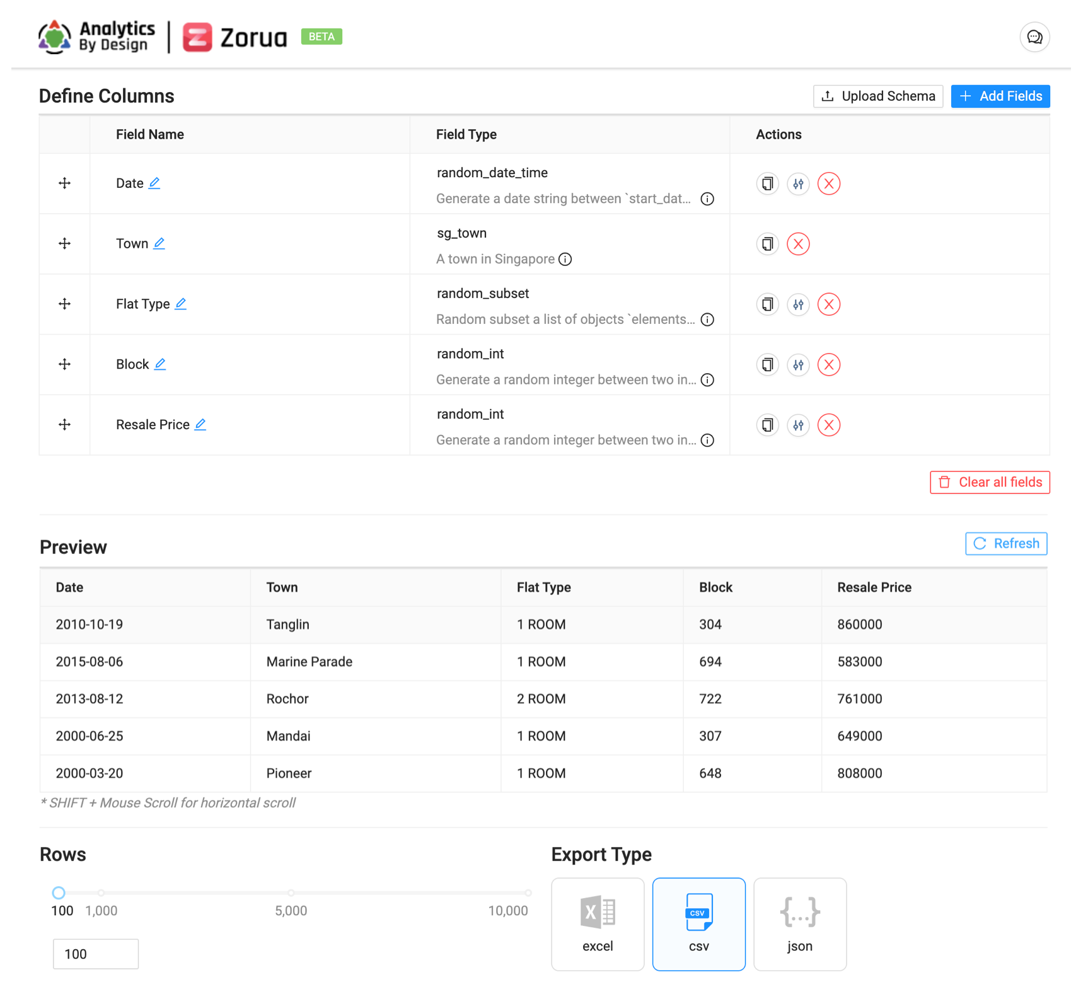The image size is (1088, 992).
Task: Open settings for the Date field
Action: 798,183
